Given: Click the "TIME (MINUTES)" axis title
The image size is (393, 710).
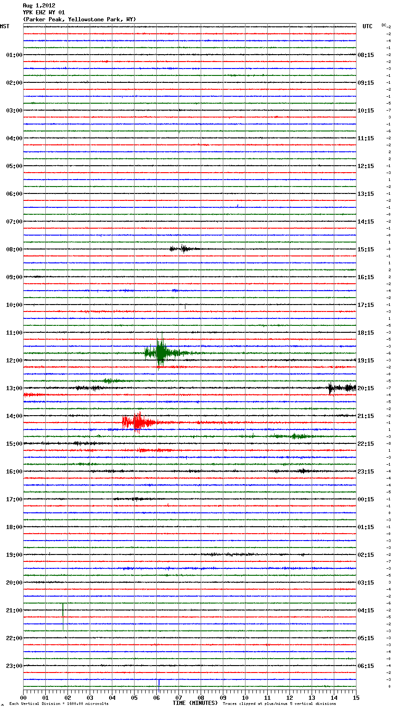Looking at the screenshot, I should (x=195, y=703).
